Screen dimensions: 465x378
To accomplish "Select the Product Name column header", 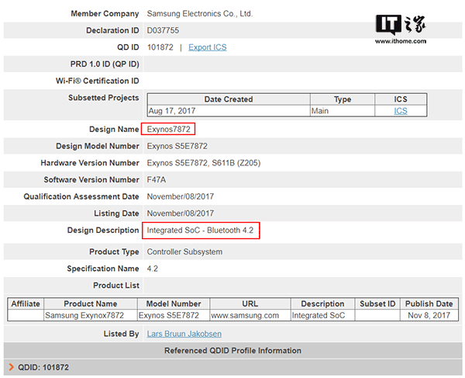I will click(x=91, y=303).
